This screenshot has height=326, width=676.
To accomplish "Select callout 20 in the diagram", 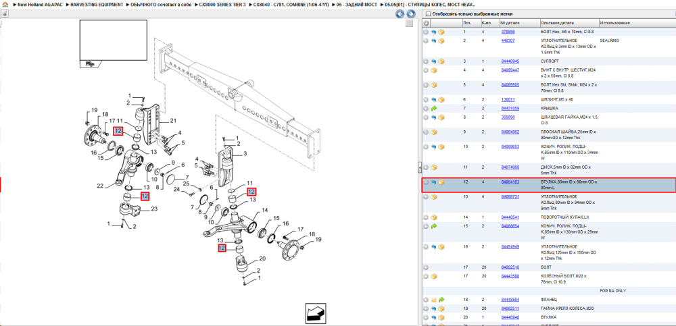I will (262, 259).
